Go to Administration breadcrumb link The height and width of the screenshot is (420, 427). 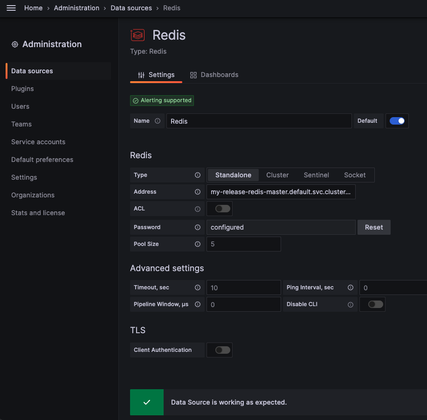[76, 8]
